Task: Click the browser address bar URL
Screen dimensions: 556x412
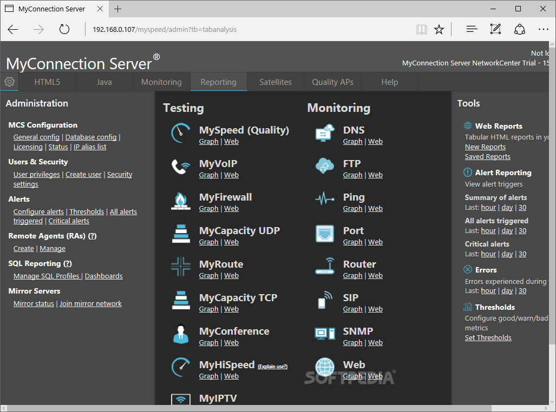Action: tap(165, 29)
